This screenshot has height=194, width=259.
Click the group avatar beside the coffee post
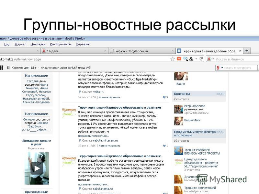pyautogui.click(x=69, y=161)
